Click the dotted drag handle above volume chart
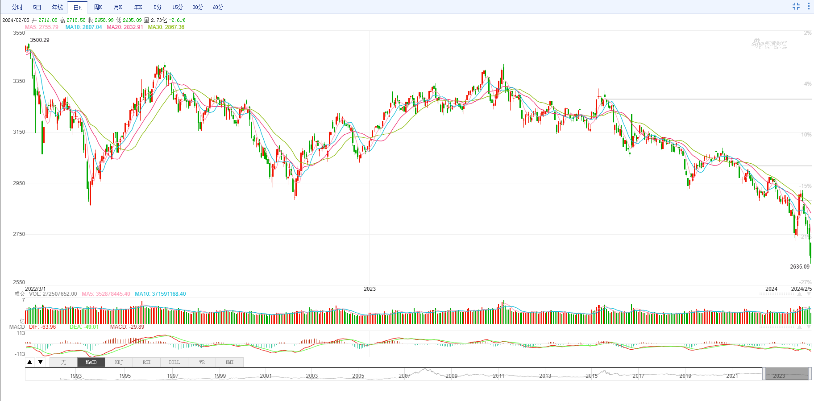Image resolution: width=814 pixels, height=401 pixels. tap(777, 294)
